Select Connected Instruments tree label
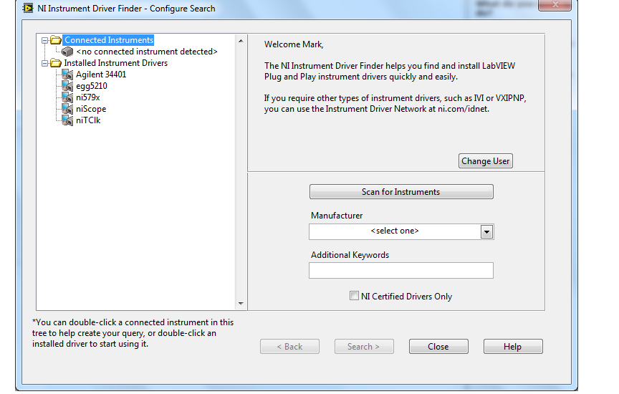The height and width of the screenshot is (394, 619). (x=109, y=40)
